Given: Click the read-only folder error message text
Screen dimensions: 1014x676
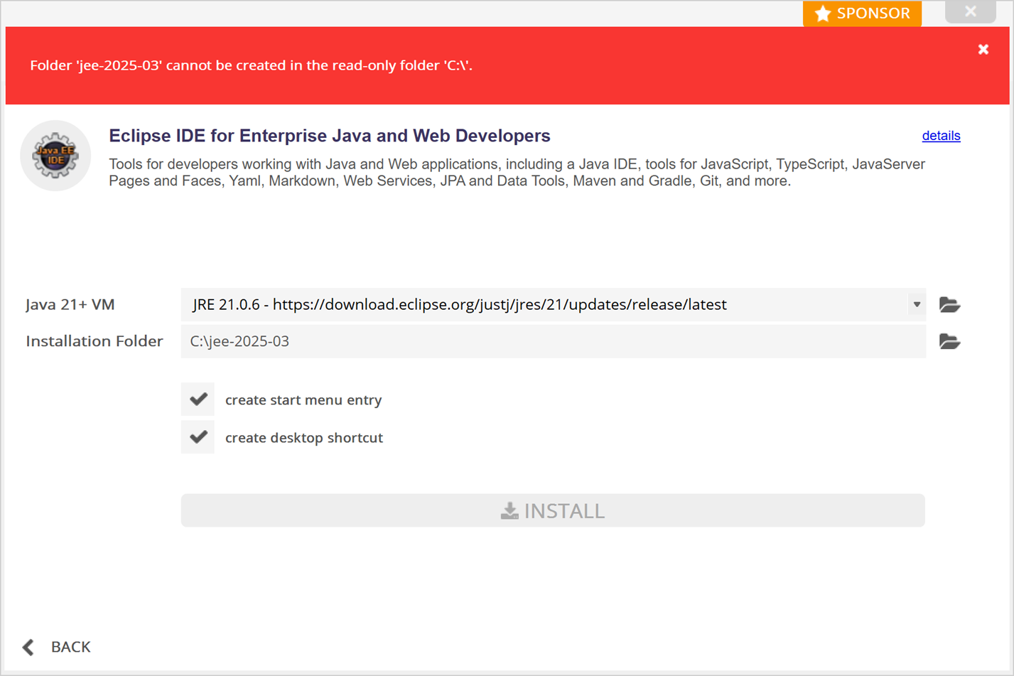Looking at the screenshot, I should click(x=251, y=65).
